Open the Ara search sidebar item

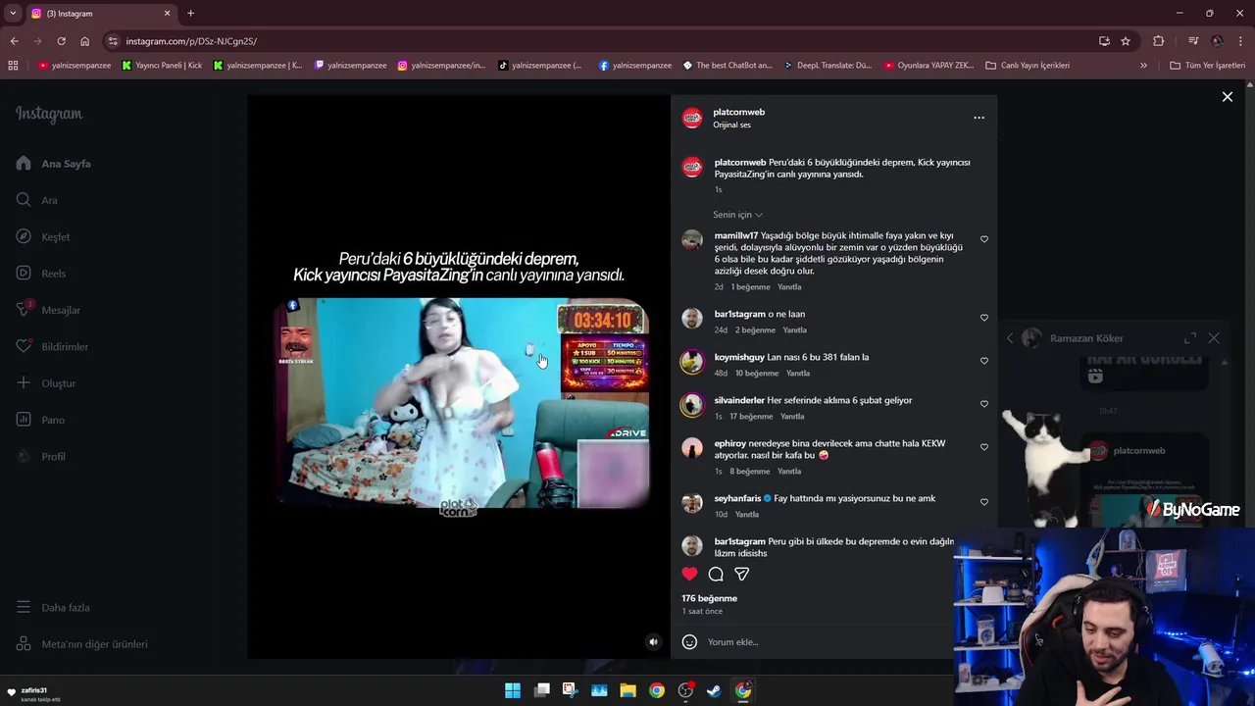click(37, 200)
